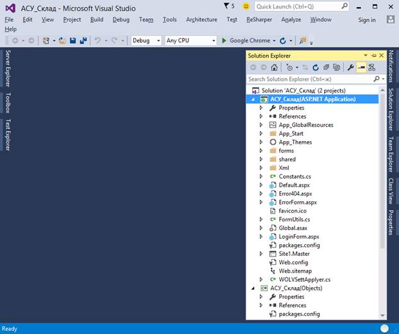Click the Find in Files toolbar icon
This screenshot has width=399, height=334.
[x=303, y=40]
